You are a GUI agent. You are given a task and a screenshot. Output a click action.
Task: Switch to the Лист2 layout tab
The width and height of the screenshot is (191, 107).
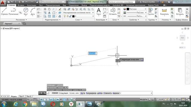point(29,96)
